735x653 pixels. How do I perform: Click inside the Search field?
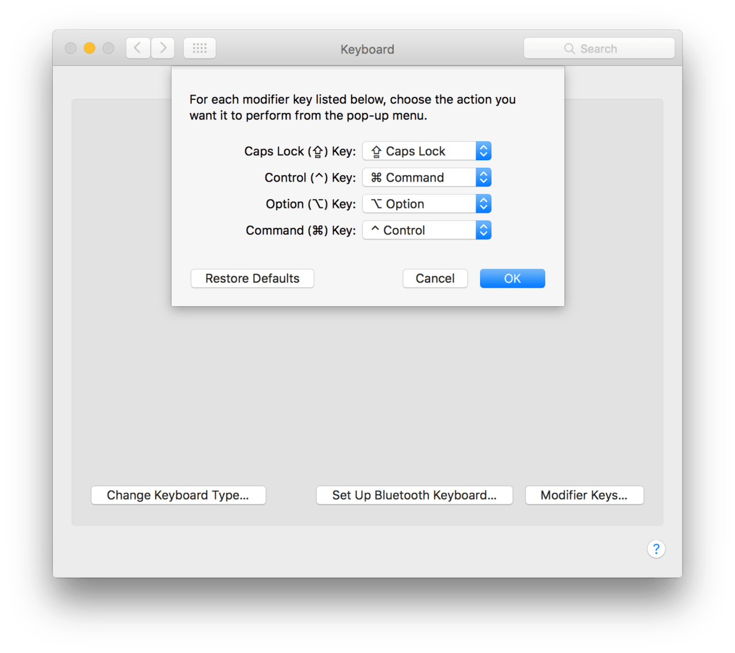pos(609,49)
